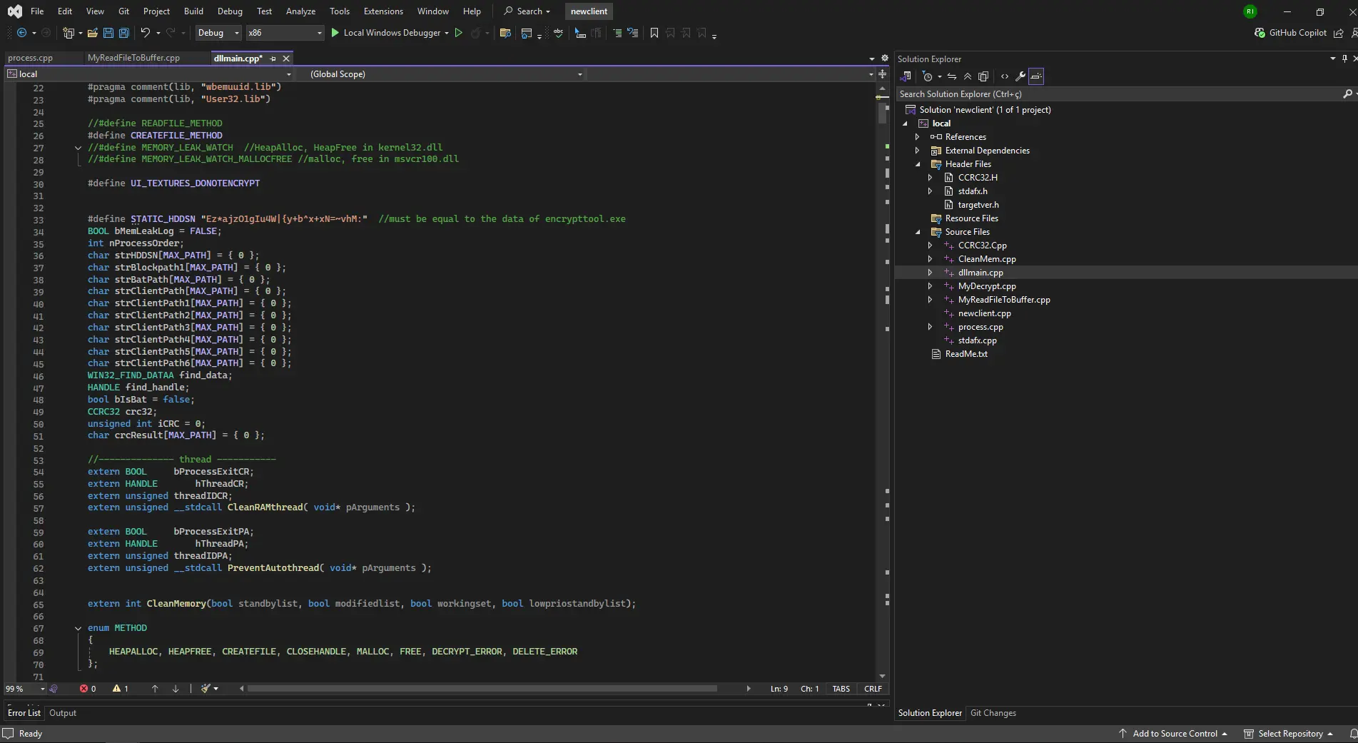Click the View Code icon in Solution Explorer

coord(1005,76)
